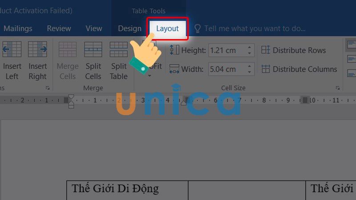Increase row Height with up arrow

point(250,48)
